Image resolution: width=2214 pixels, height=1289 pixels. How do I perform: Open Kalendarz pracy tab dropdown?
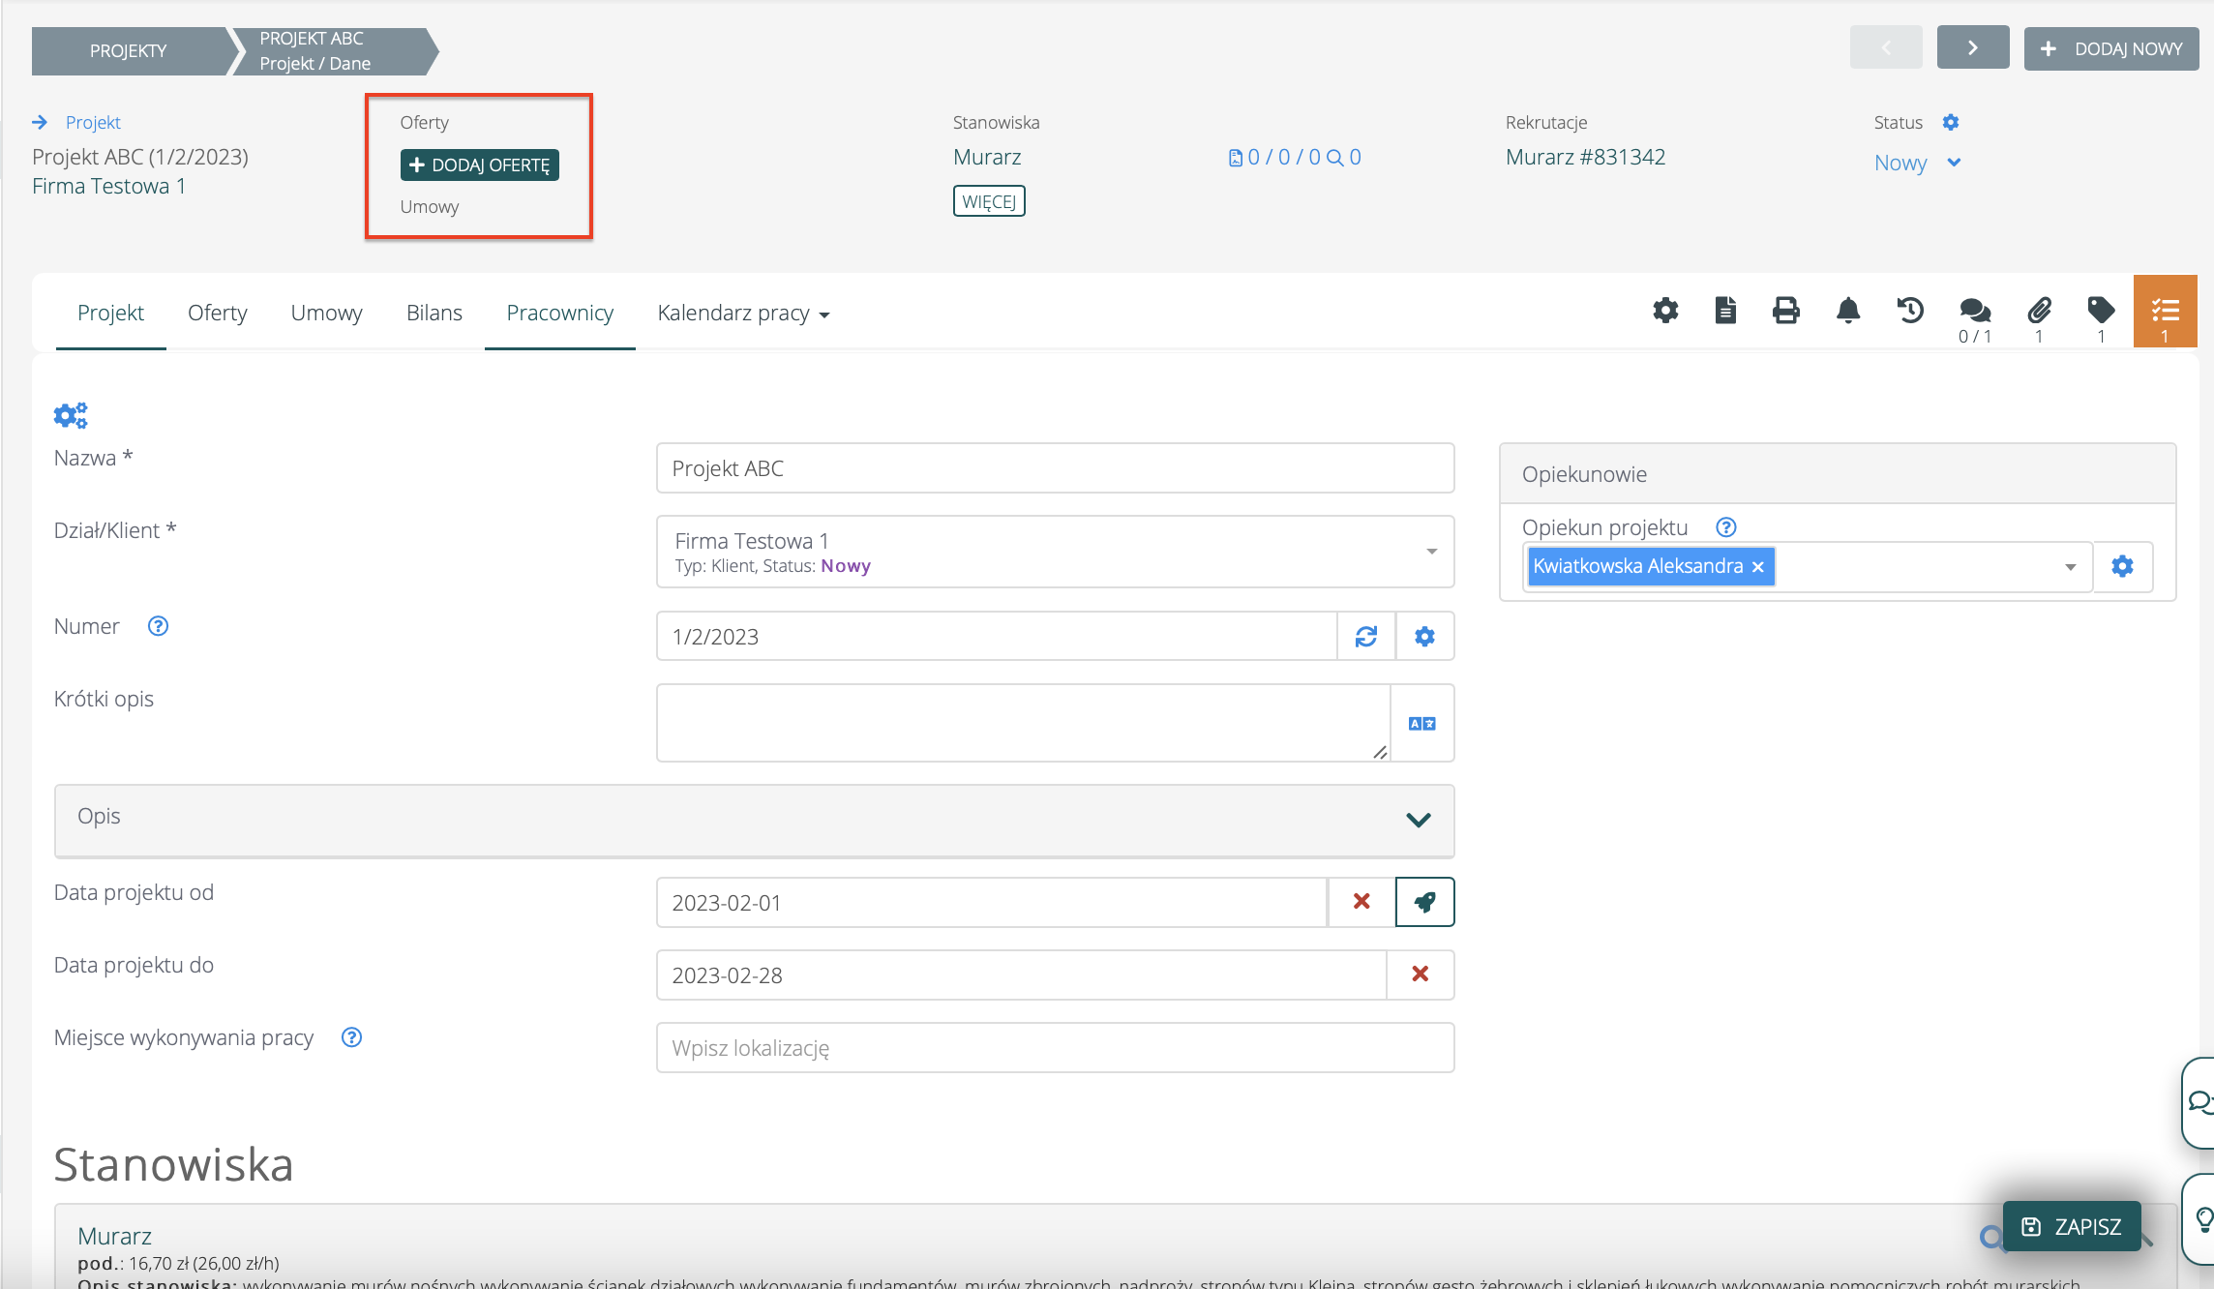pyautogui.click(x=743, y=314)
